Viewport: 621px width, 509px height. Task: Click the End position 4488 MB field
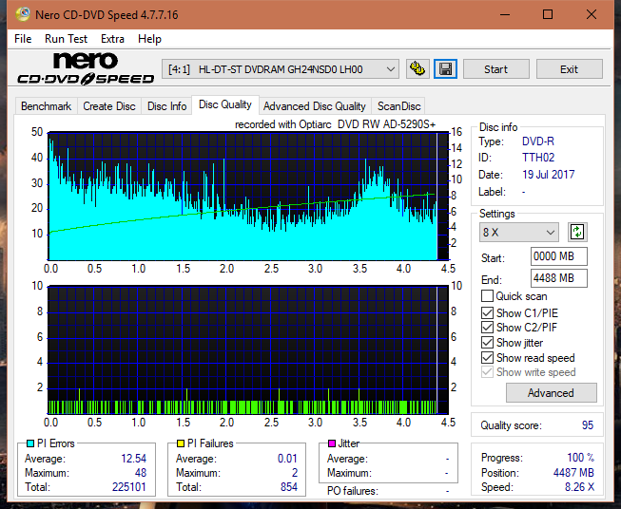pyautogui.click(x=558, y=278)
